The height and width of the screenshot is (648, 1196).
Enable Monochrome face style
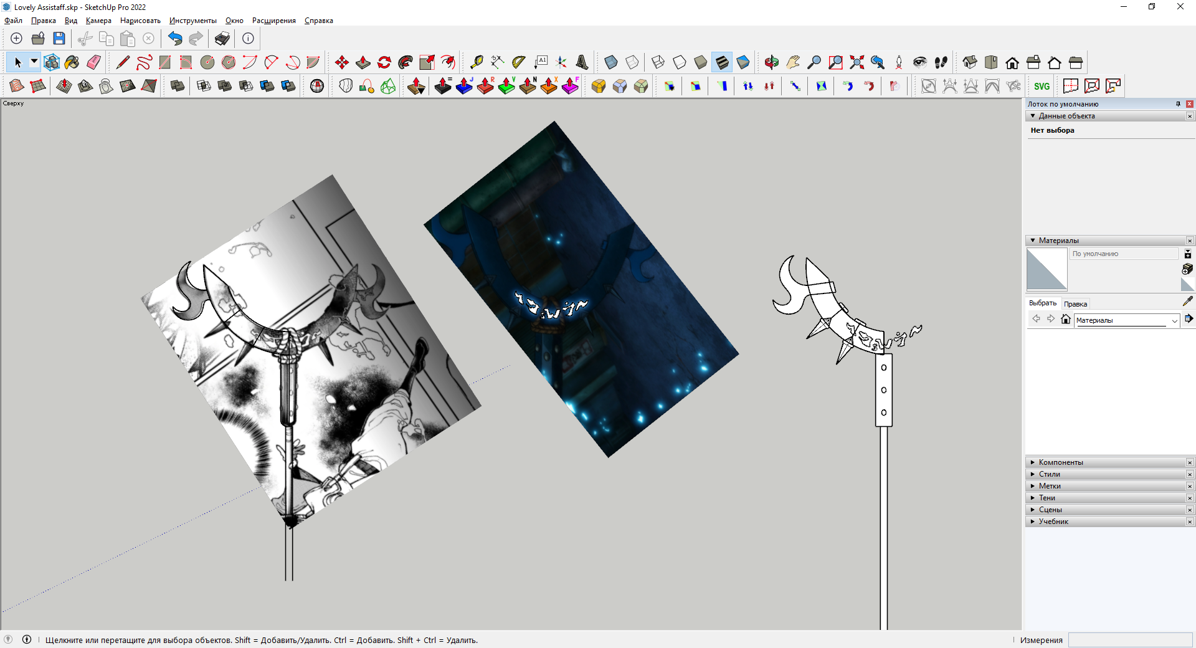[x=743, y=62]
